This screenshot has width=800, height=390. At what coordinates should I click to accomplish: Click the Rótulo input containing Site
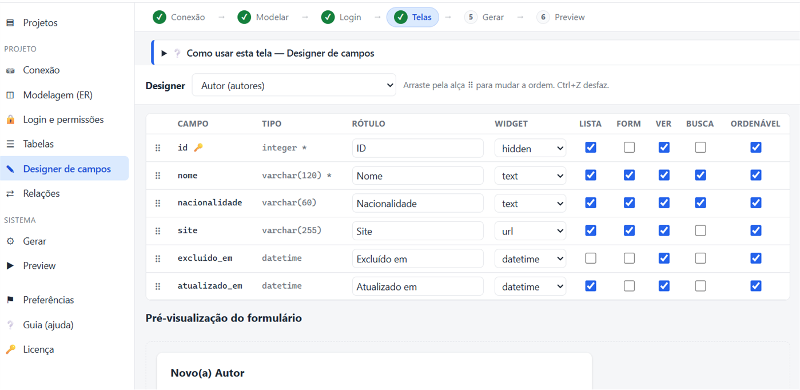[418, 231]
